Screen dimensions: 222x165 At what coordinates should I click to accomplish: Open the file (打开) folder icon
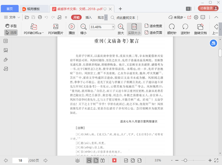pos(27,17)
